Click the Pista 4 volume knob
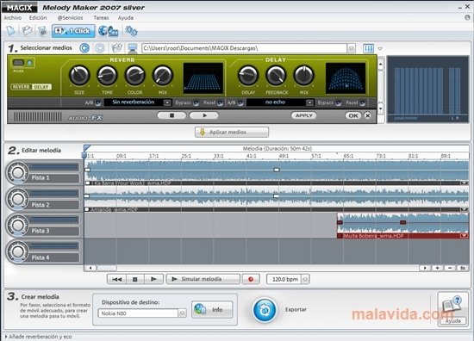Screen dimensions: 474x341 pos(17,251)
